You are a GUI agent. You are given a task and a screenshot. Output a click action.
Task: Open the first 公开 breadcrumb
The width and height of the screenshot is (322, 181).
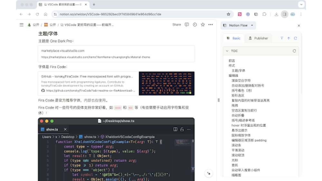(x=33, y=25)
